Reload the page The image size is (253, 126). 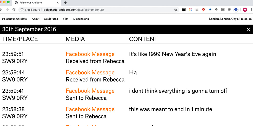click(14, 10)
